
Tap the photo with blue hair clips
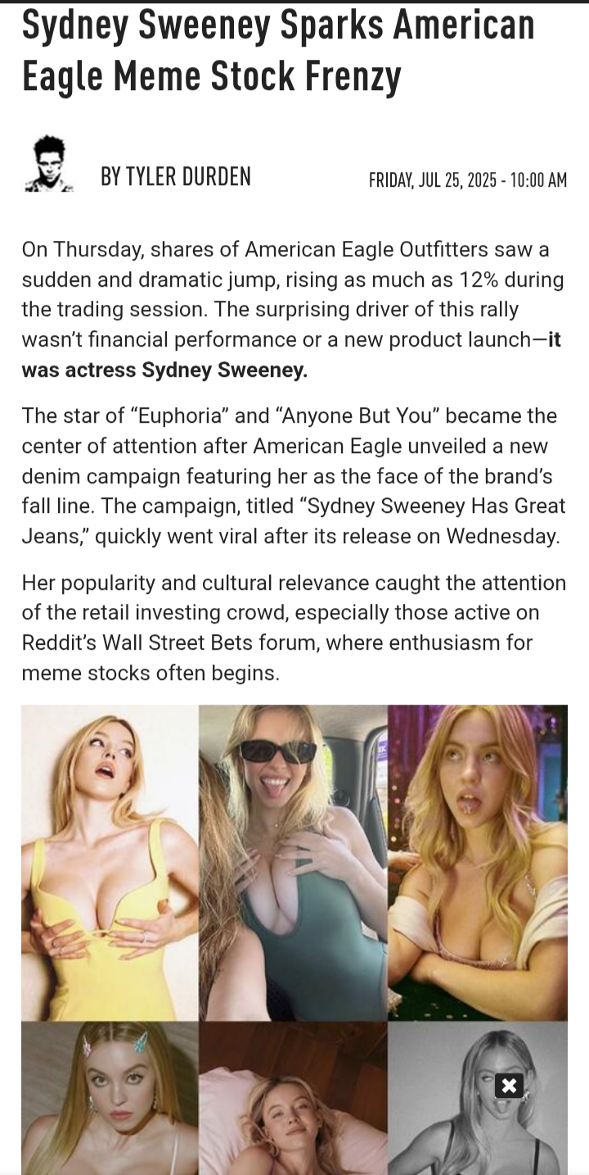[110, 1098]
